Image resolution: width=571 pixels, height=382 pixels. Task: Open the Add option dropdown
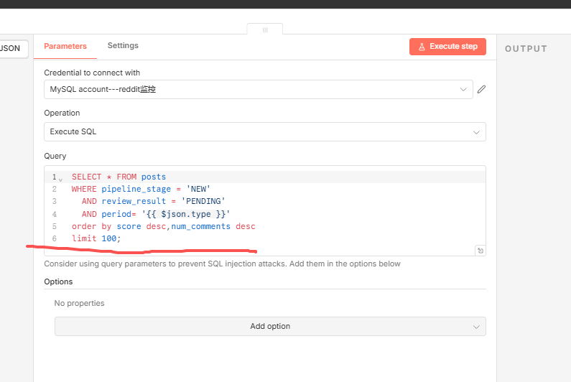269,327
